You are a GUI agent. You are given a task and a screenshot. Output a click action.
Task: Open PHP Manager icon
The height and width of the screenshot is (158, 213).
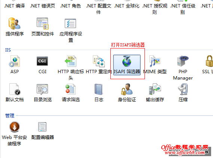click(x=183, y=61)
